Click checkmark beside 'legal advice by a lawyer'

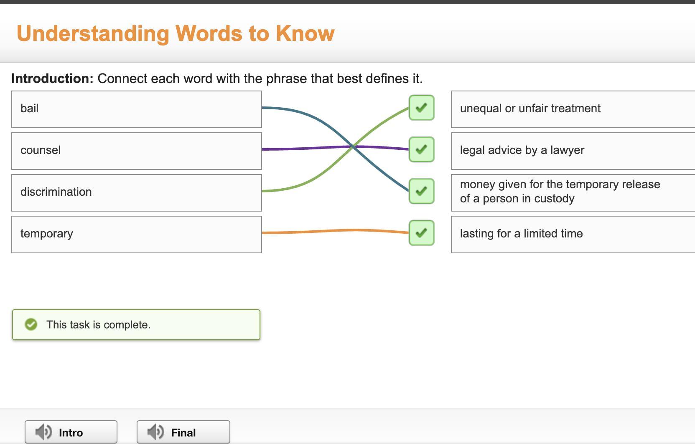(x=421, y=149)
